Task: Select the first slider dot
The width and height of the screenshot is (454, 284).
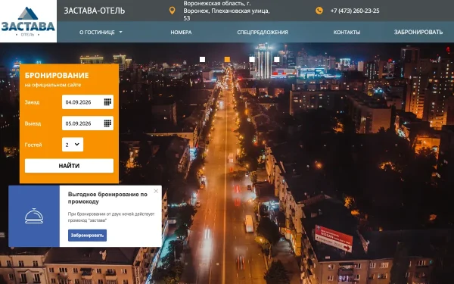Action: [x=202, y=59]
